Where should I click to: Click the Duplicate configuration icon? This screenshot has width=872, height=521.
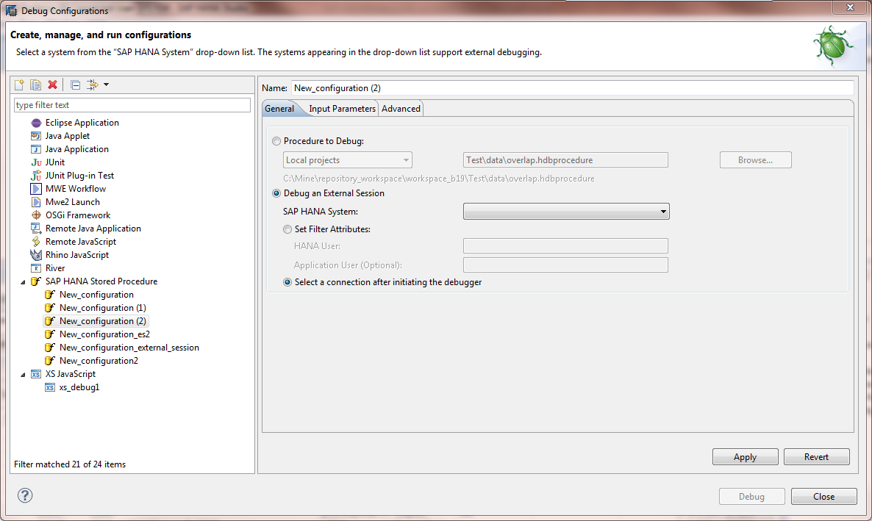tap(35, 85)
